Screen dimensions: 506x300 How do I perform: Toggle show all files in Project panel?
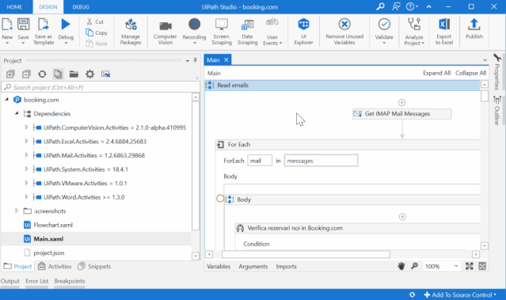(x=58, y=74)
